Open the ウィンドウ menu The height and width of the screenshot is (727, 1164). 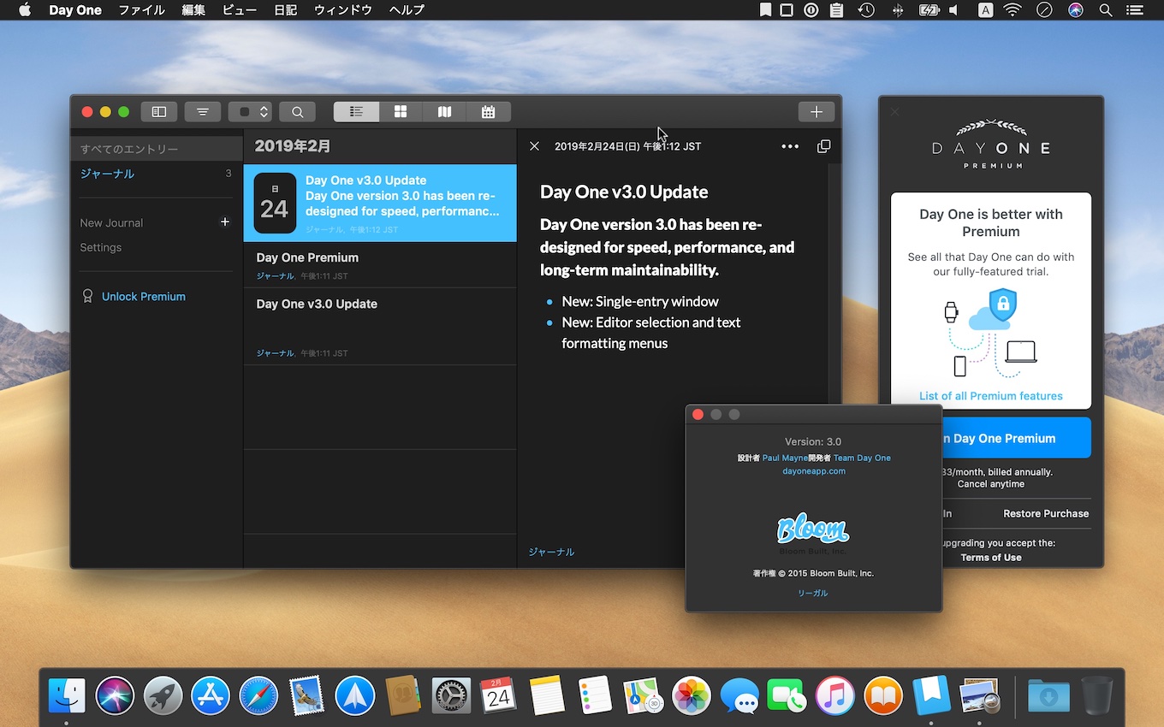(x=343, y=10)
